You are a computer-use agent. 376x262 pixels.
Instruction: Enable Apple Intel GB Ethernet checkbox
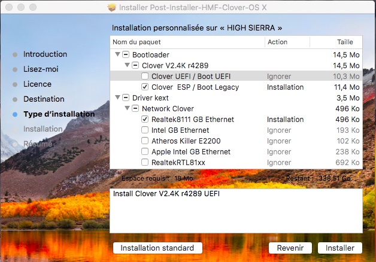[x=145, y=151]
